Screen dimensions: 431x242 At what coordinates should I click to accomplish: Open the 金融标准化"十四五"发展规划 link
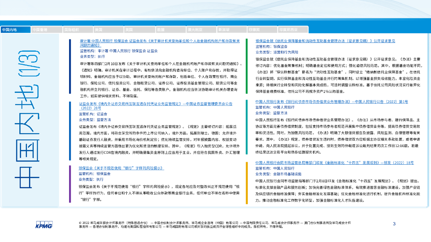click(335, 163)
